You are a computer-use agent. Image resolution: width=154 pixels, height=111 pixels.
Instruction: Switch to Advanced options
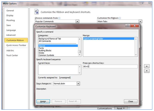[11, 35]
